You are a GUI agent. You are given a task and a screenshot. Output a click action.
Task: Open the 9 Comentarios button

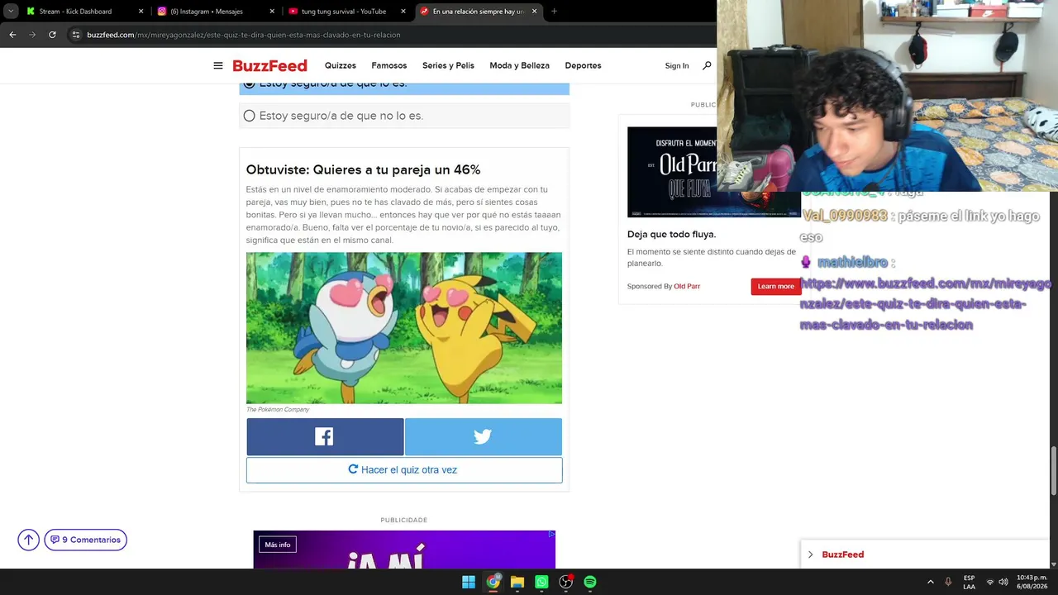86,540
